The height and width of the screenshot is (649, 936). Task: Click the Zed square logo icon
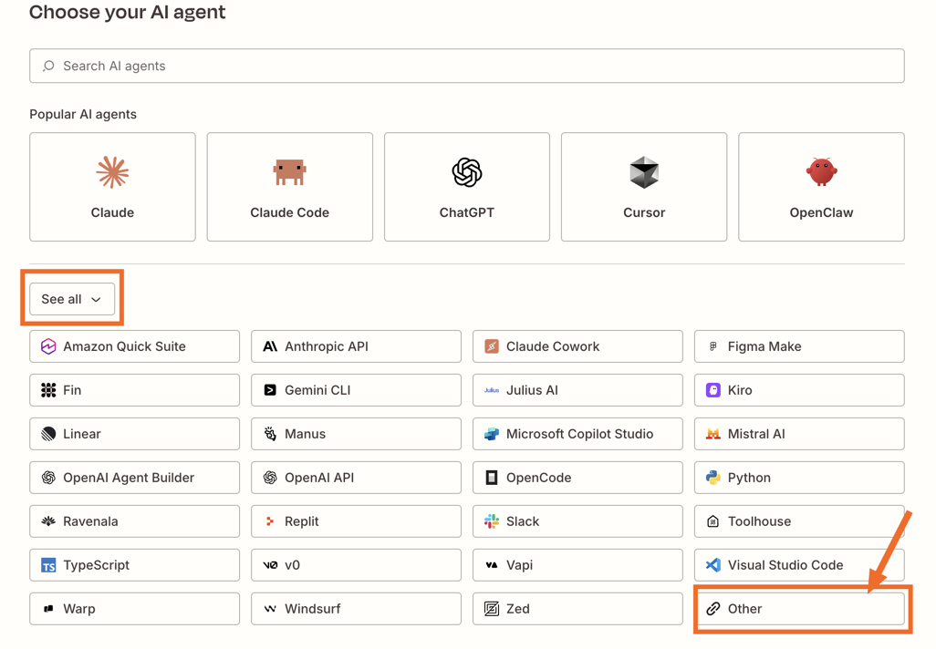pos(492,609)
